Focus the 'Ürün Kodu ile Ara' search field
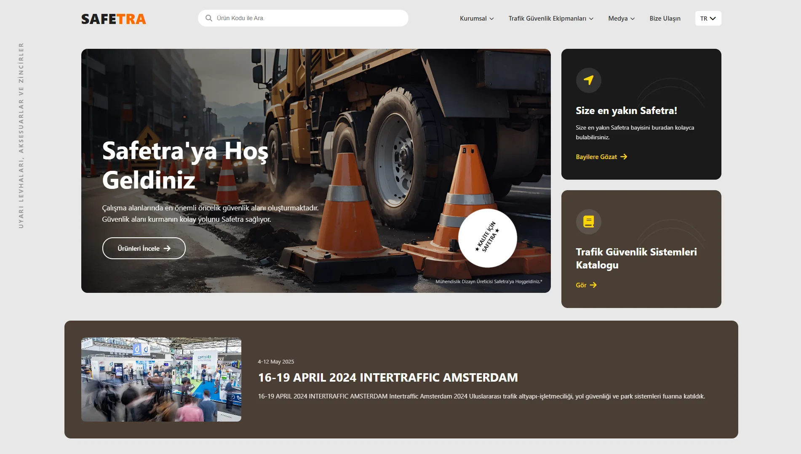The image size is (801, 454). pyautogui.click(x=303, y=18)
